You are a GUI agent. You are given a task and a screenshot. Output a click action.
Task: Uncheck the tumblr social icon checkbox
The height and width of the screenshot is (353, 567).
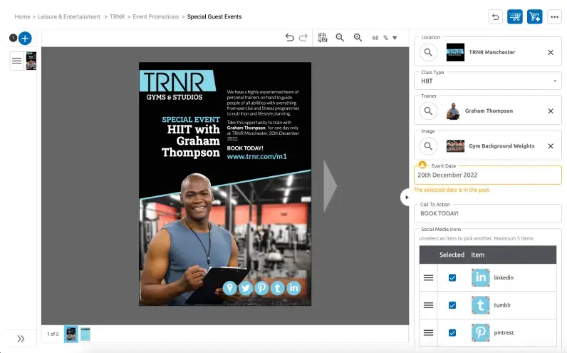(x=452, y=305)
